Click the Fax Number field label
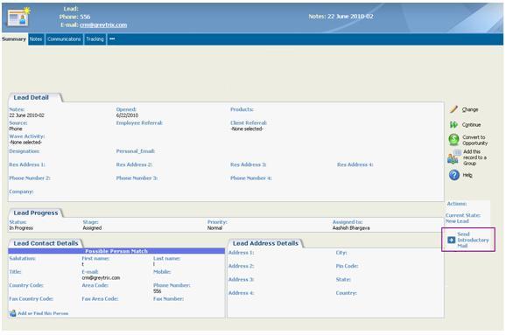 click(x=168, y=299)
